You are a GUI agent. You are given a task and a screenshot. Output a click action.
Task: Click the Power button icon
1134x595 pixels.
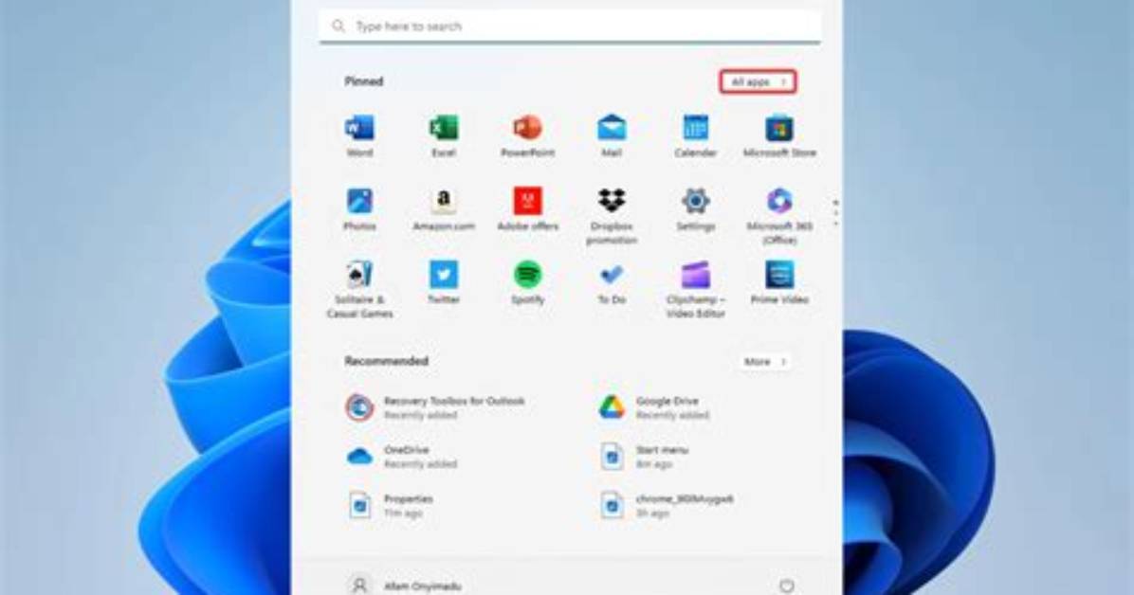(787, 586)
